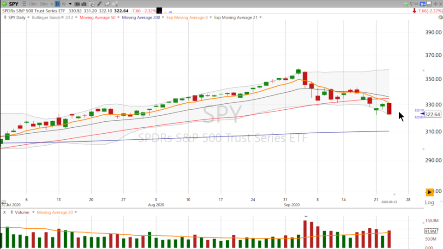Toggle the RT real-time data indicator
Viewport: 443px width, 249px height.
point(416,4)
